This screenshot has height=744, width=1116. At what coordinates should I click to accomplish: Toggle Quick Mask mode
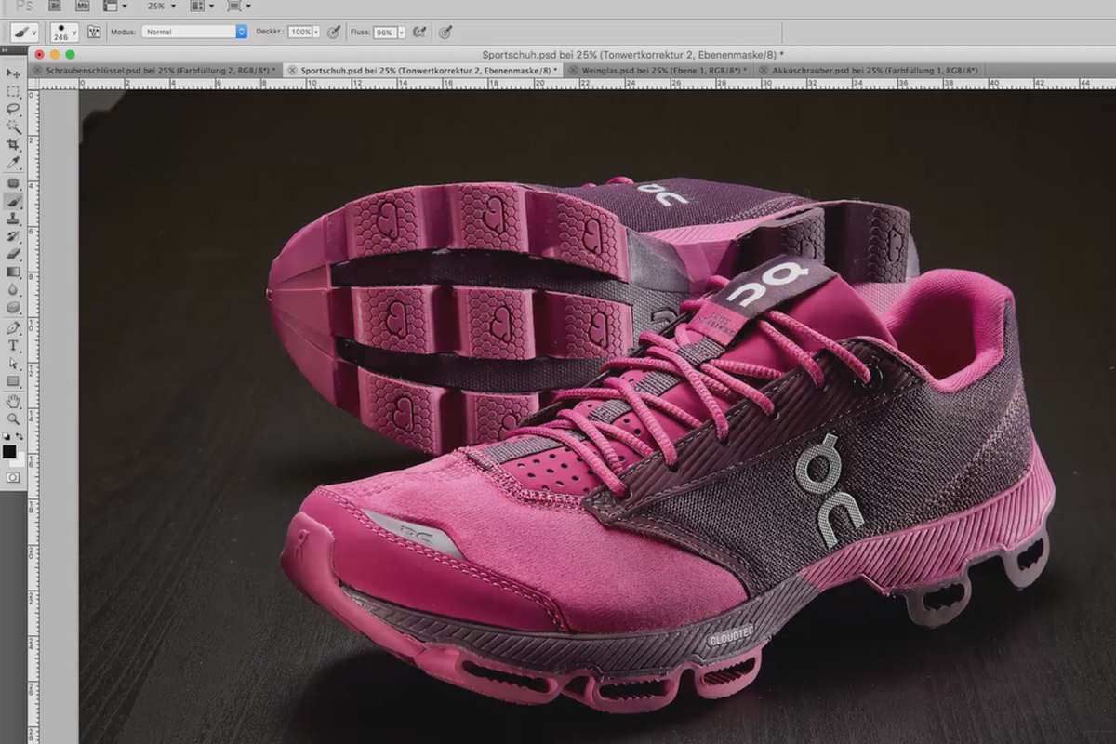13,477
